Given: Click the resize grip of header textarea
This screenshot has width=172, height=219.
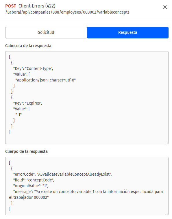Looking at the screenshot, I should click(167, 142).
